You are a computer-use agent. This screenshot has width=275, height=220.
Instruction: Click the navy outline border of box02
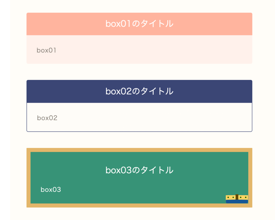139,131
